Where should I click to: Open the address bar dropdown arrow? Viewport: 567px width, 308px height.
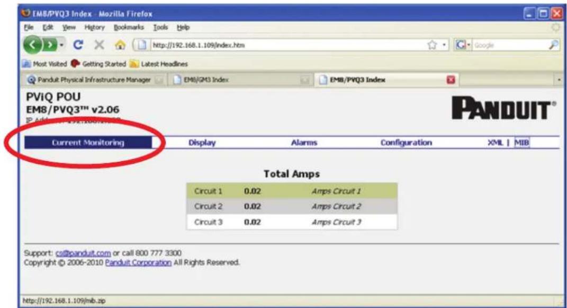[444, 45]
